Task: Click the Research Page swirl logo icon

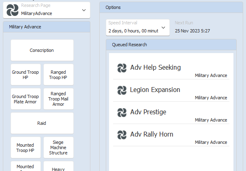Action: point(13,10)
